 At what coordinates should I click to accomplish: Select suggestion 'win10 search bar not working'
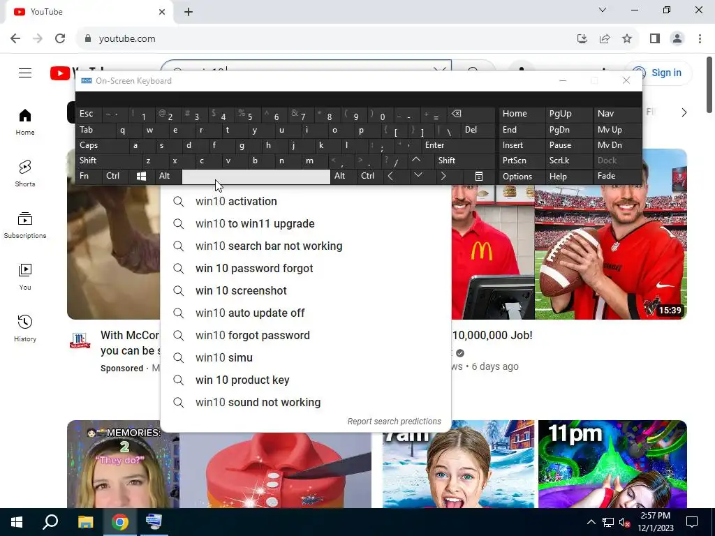[x=306, y=246]
